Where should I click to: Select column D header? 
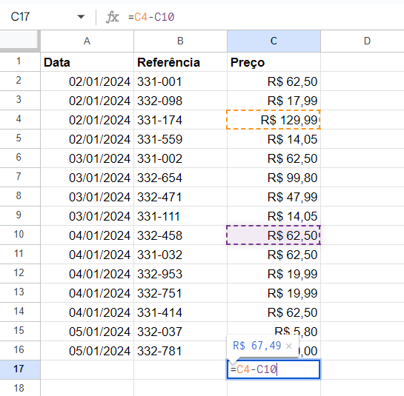[362, 41]
